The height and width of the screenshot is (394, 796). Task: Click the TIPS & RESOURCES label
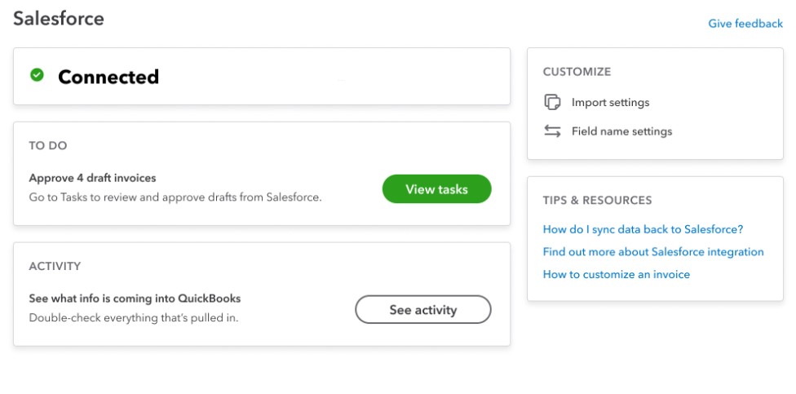click(x=597, y=200)
